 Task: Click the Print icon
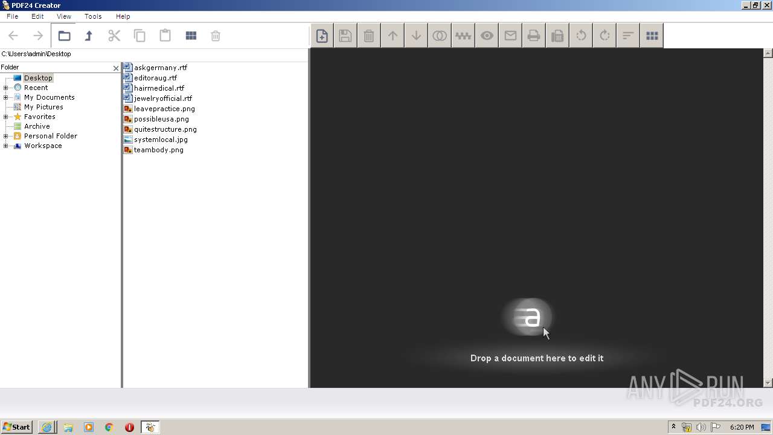[x=534, y=36]
